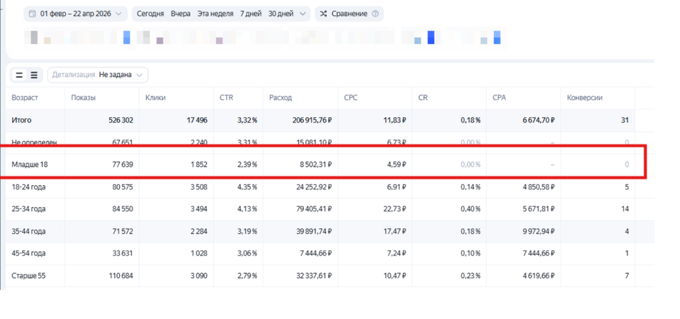This screenshot has height=319, width=680.
Task: Open the Сравнение comparison button
Action: [x=349, y=13]
